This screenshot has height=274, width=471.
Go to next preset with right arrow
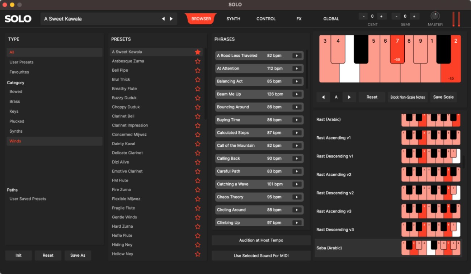170,19
